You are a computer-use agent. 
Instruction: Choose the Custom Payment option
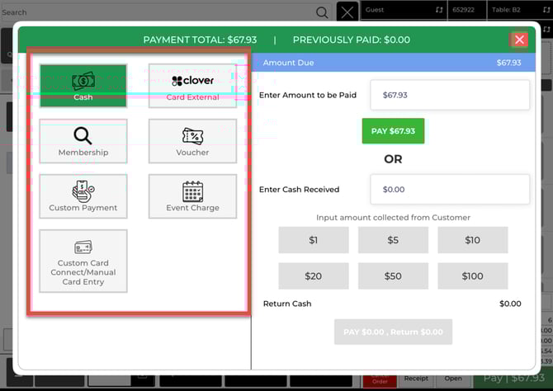(x=83, y=196)
